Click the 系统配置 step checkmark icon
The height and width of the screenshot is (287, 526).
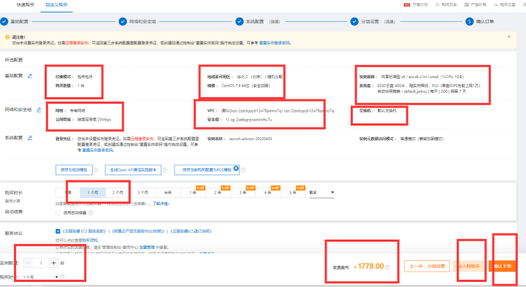pos(239,21)
